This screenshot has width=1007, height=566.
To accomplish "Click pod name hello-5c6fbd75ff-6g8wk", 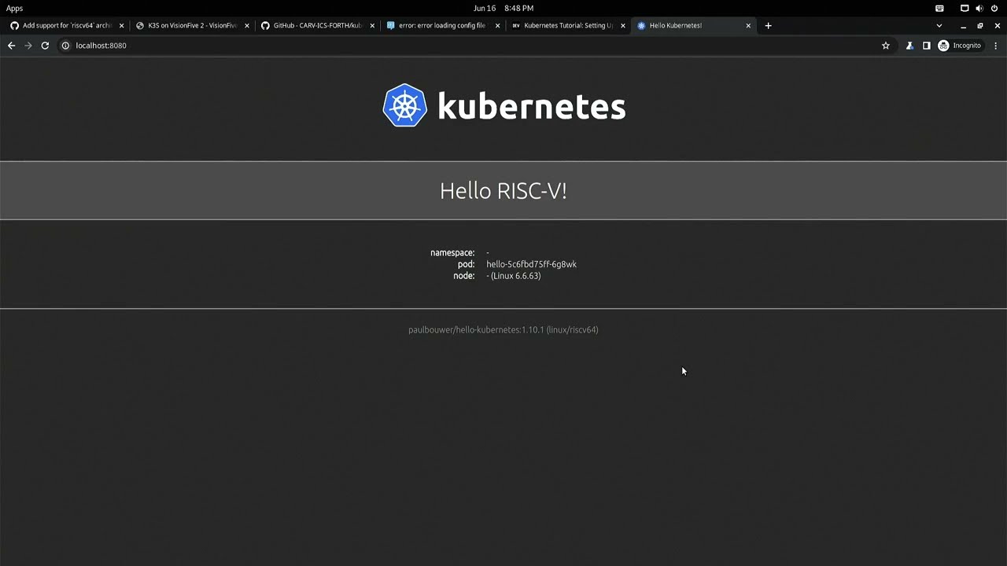I will [531, 264].
